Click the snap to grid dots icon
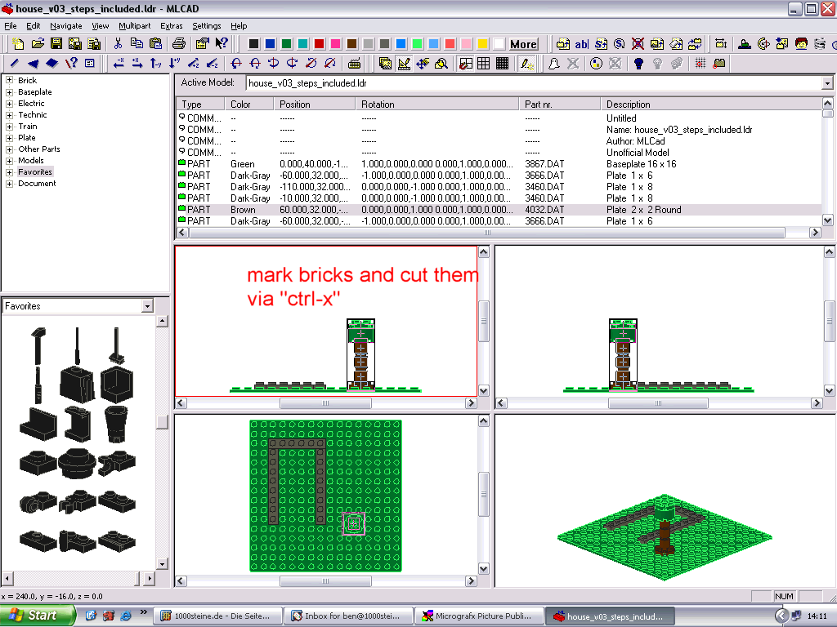The width and height of the screenshot is (837, 627). (700, 64)
